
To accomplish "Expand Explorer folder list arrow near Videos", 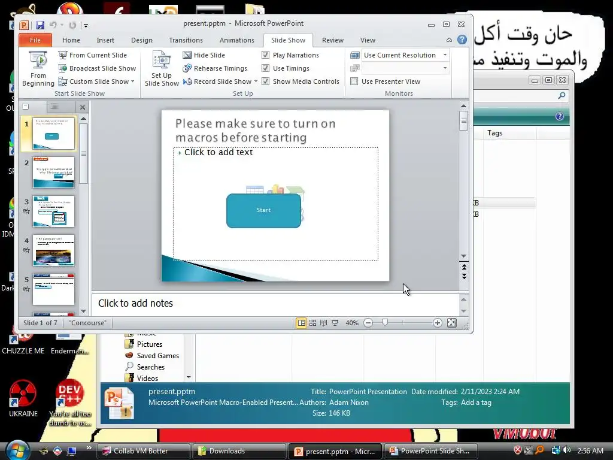I will [189, 377].
